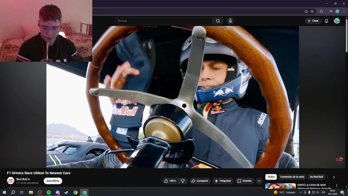Open clock showing 08:28
The height and width of the screenshot is (196, 348).
pyautogui.click(x=333, y=192)
